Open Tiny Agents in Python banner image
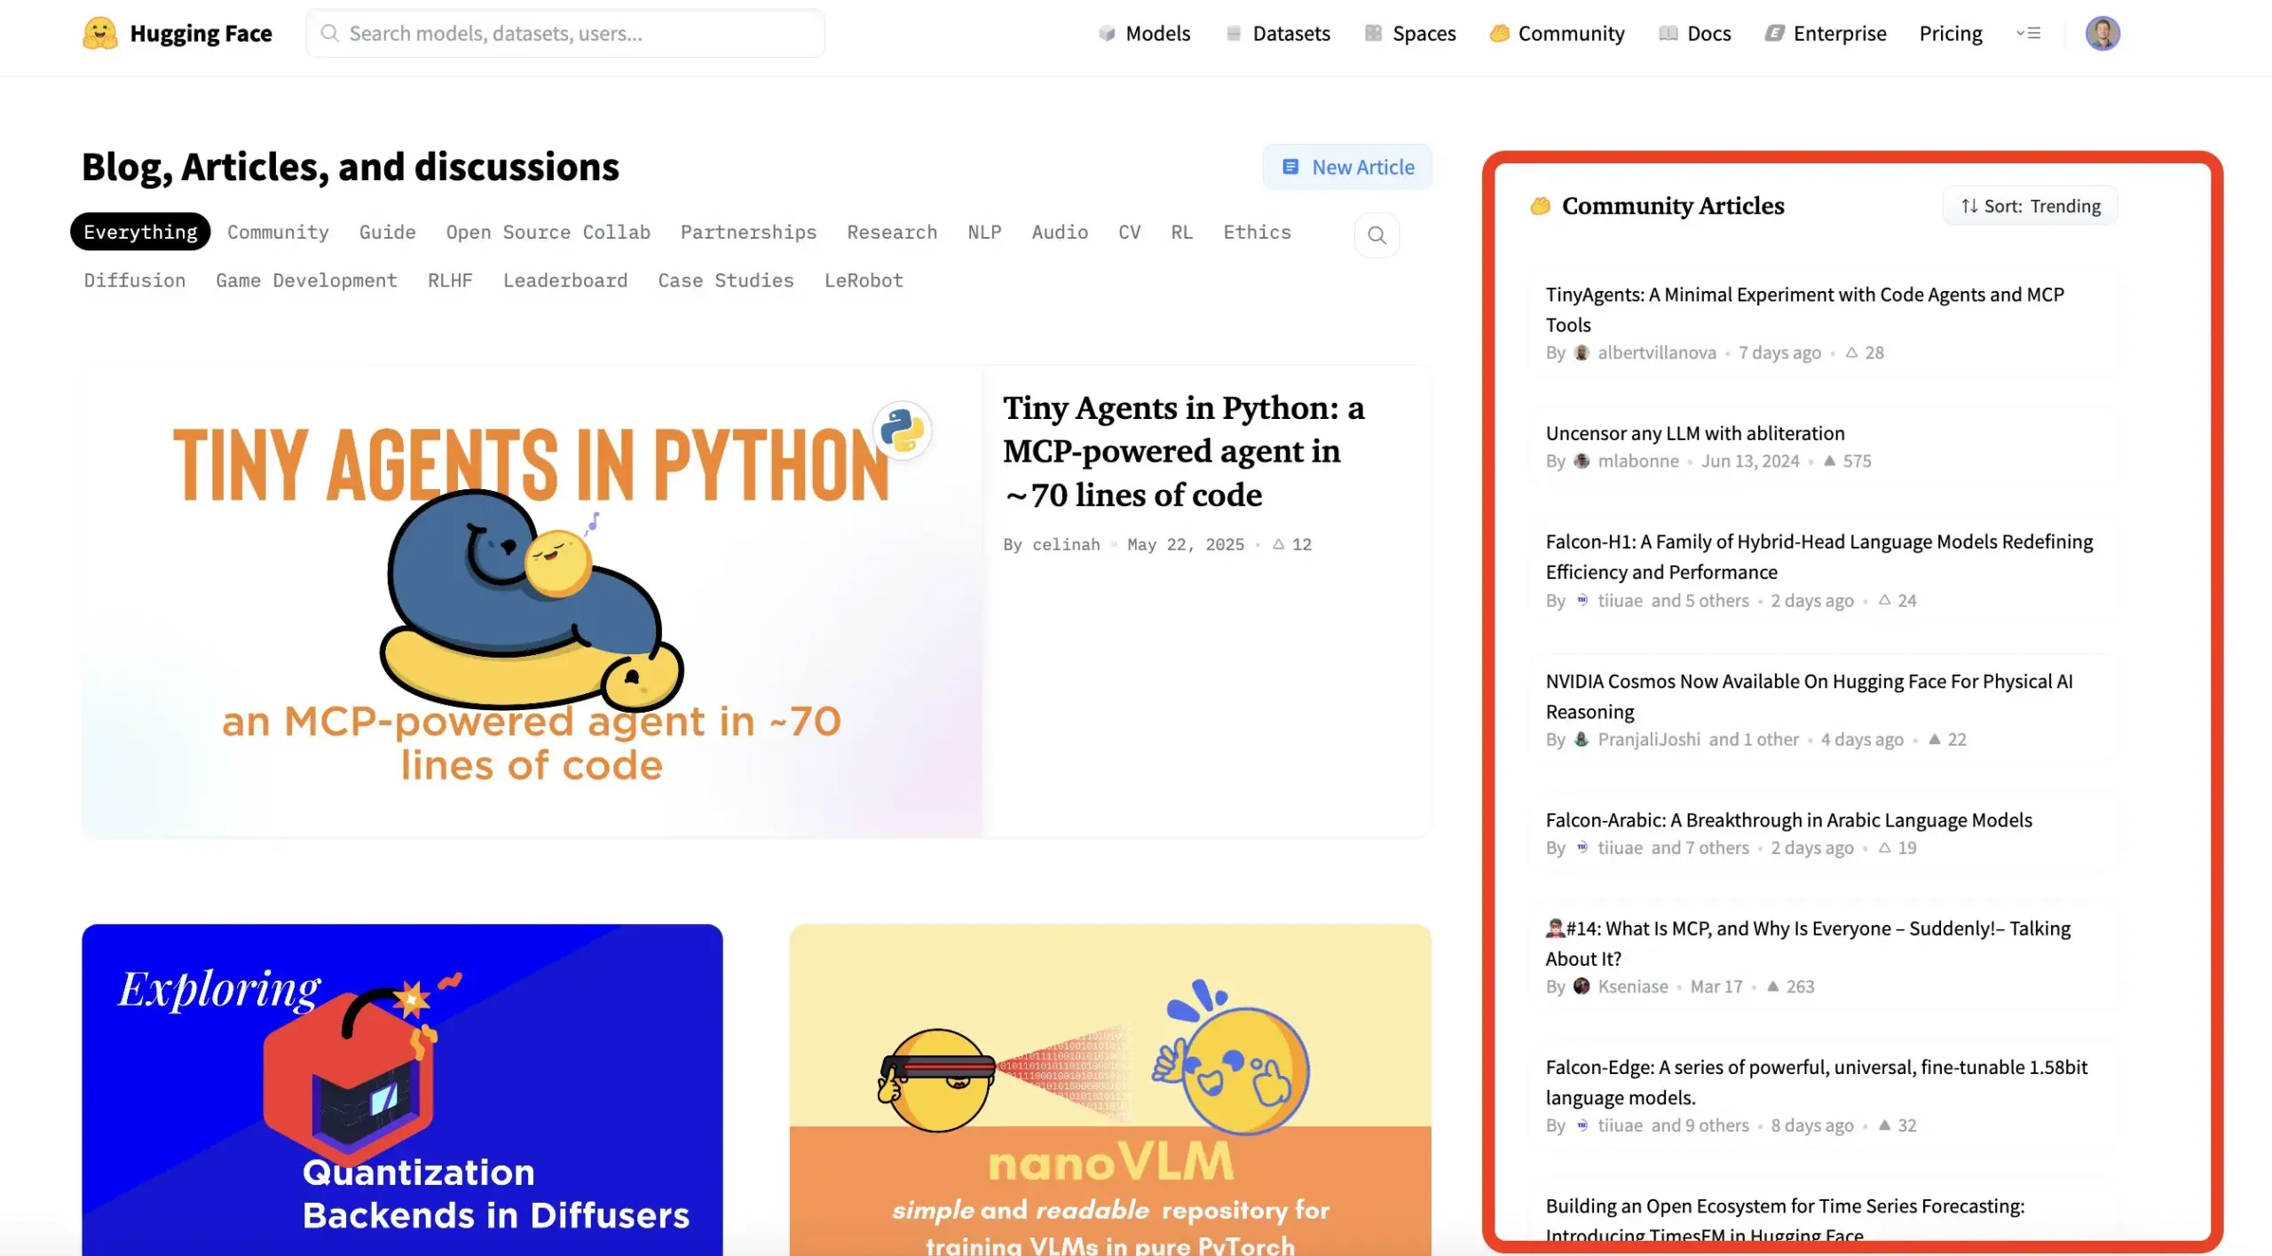 532,602
